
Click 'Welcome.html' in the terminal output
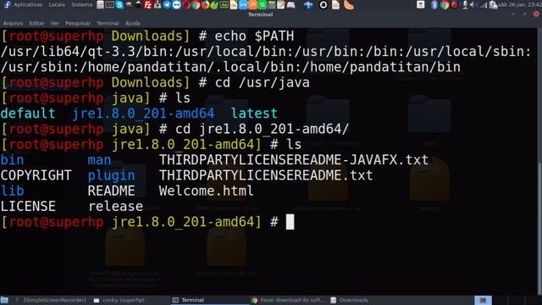pyautogui.click(x=206, y=191)
